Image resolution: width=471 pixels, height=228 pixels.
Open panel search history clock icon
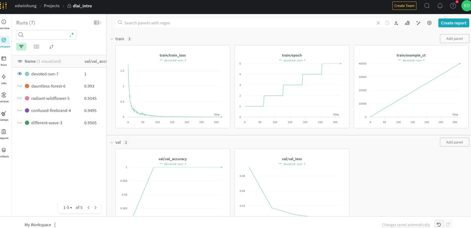[387, 23]
